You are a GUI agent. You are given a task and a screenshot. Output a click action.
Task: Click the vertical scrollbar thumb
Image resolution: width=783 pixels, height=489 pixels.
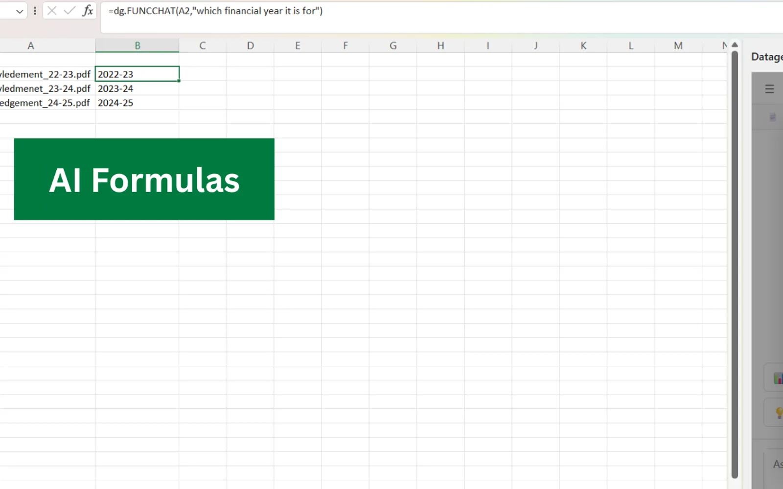coord(735,264)
